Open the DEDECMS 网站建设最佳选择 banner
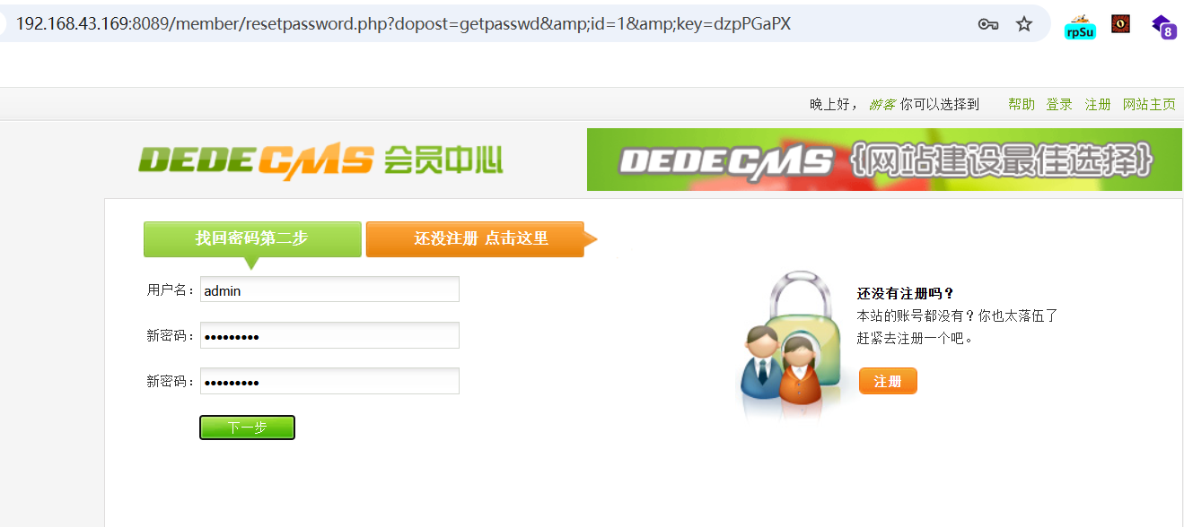Viewport: 1184px width, 527px height. click(884, 160)
